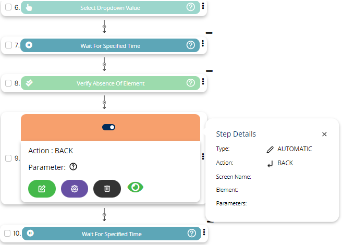Screen dimensions: 342x245
Task: Click the help icon on step 7
Action: click(x=190, y=45)
